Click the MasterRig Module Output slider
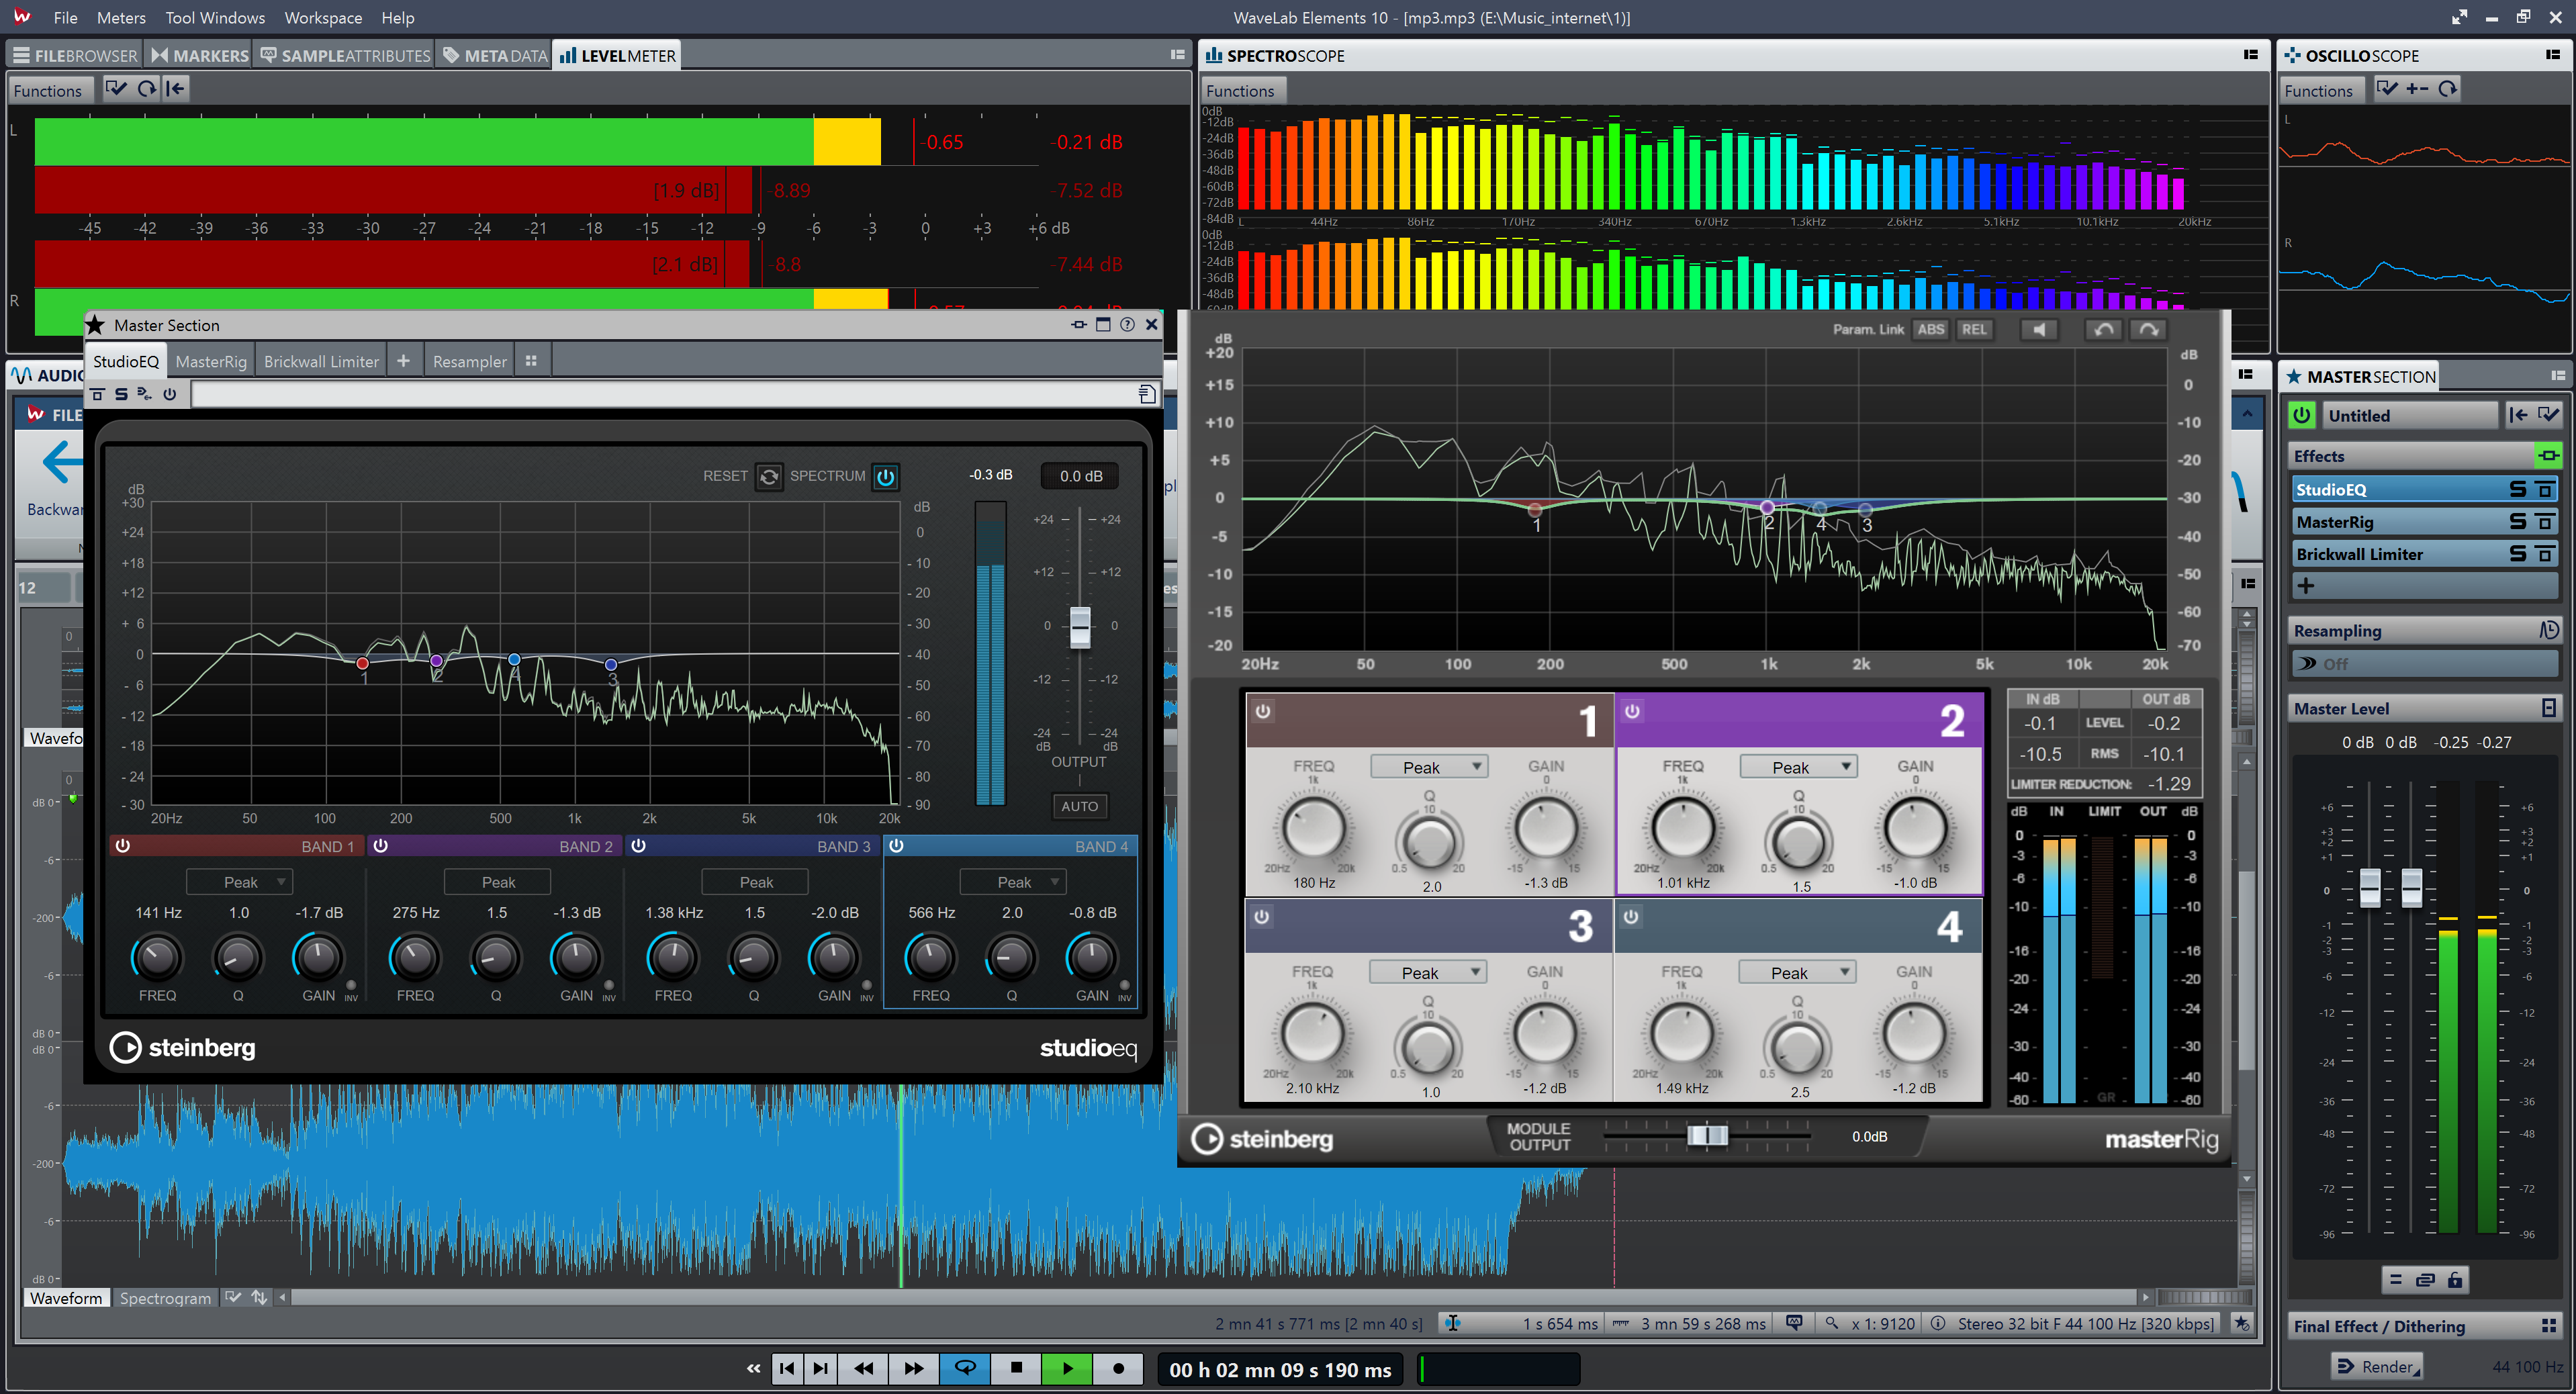 (x=1707, y=1136)
